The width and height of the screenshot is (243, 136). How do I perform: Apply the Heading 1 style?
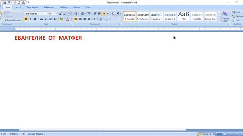point(156,16)
